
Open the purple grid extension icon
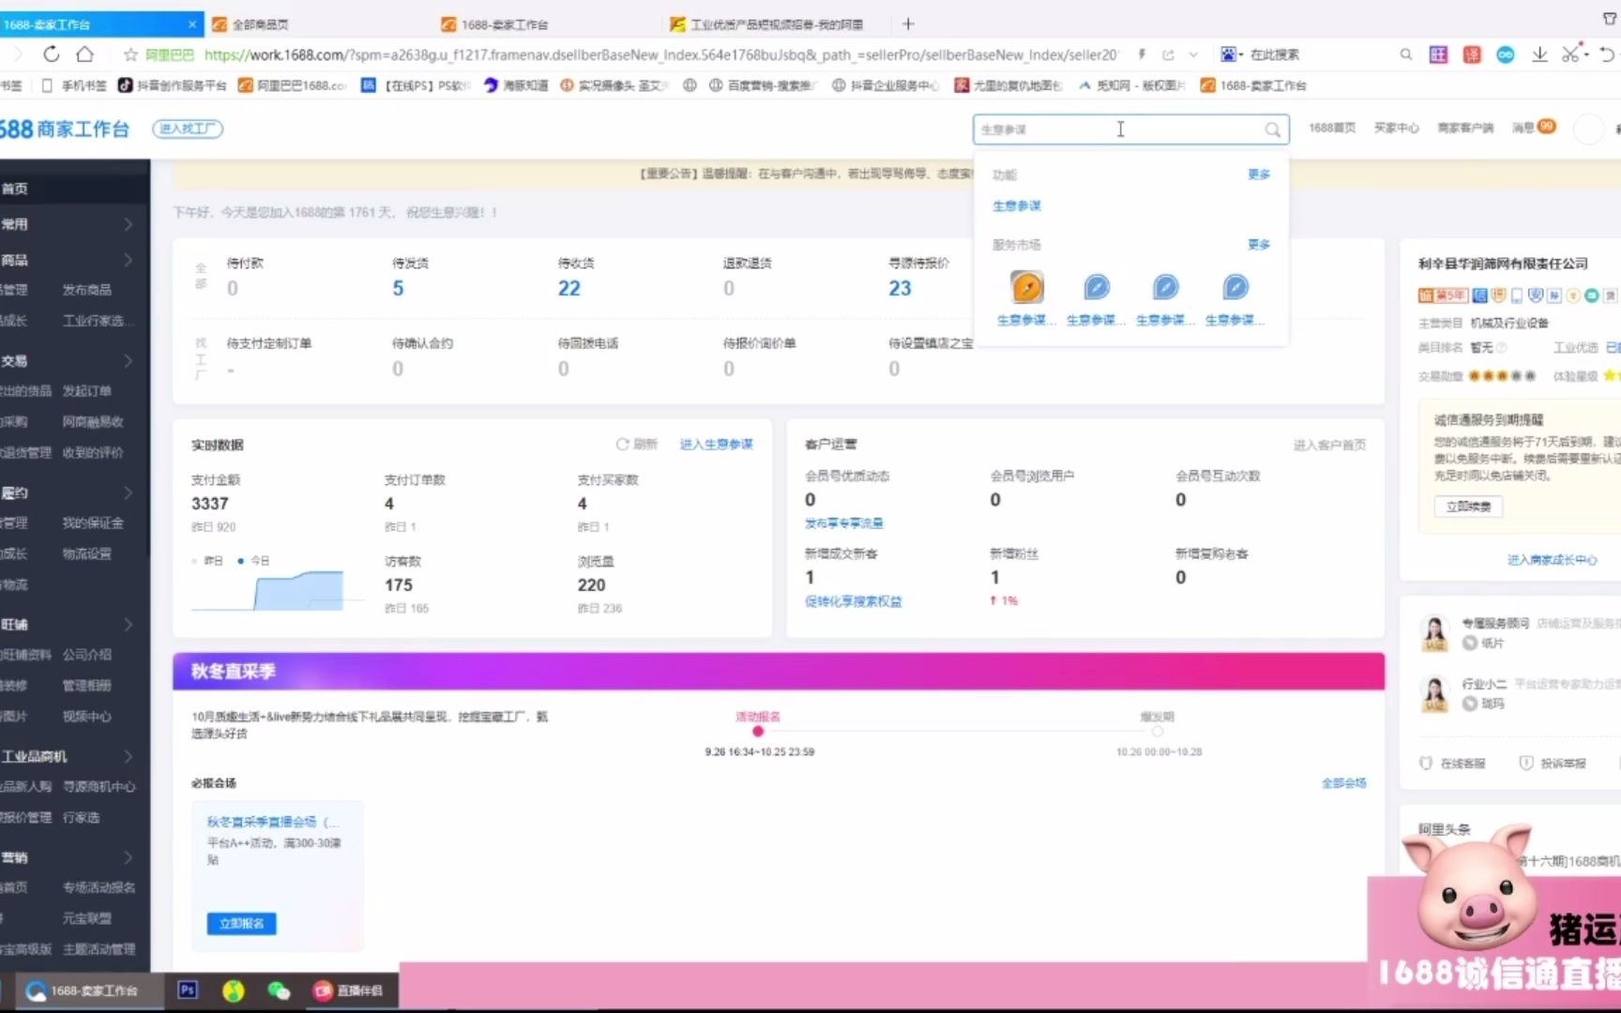1438,54
